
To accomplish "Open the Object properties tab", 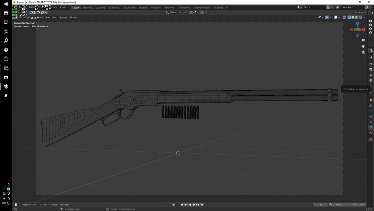I will [371, 100].
